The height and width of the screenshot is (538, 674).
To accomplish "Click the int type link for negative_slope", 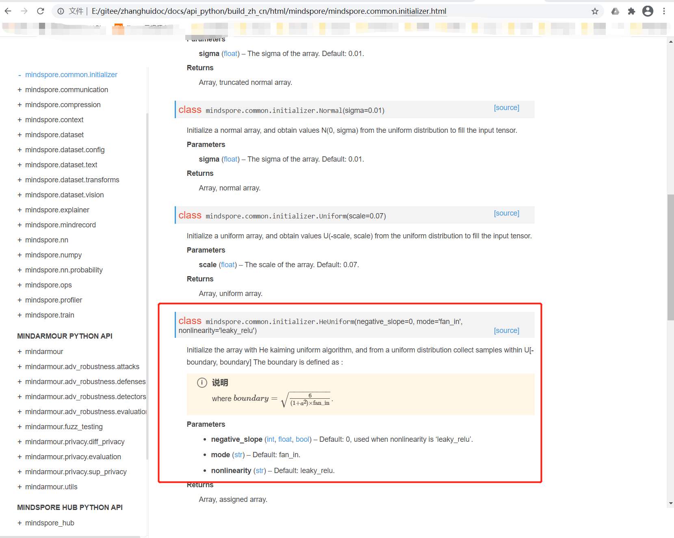I will pyautogui.click(x=271, y=439).
